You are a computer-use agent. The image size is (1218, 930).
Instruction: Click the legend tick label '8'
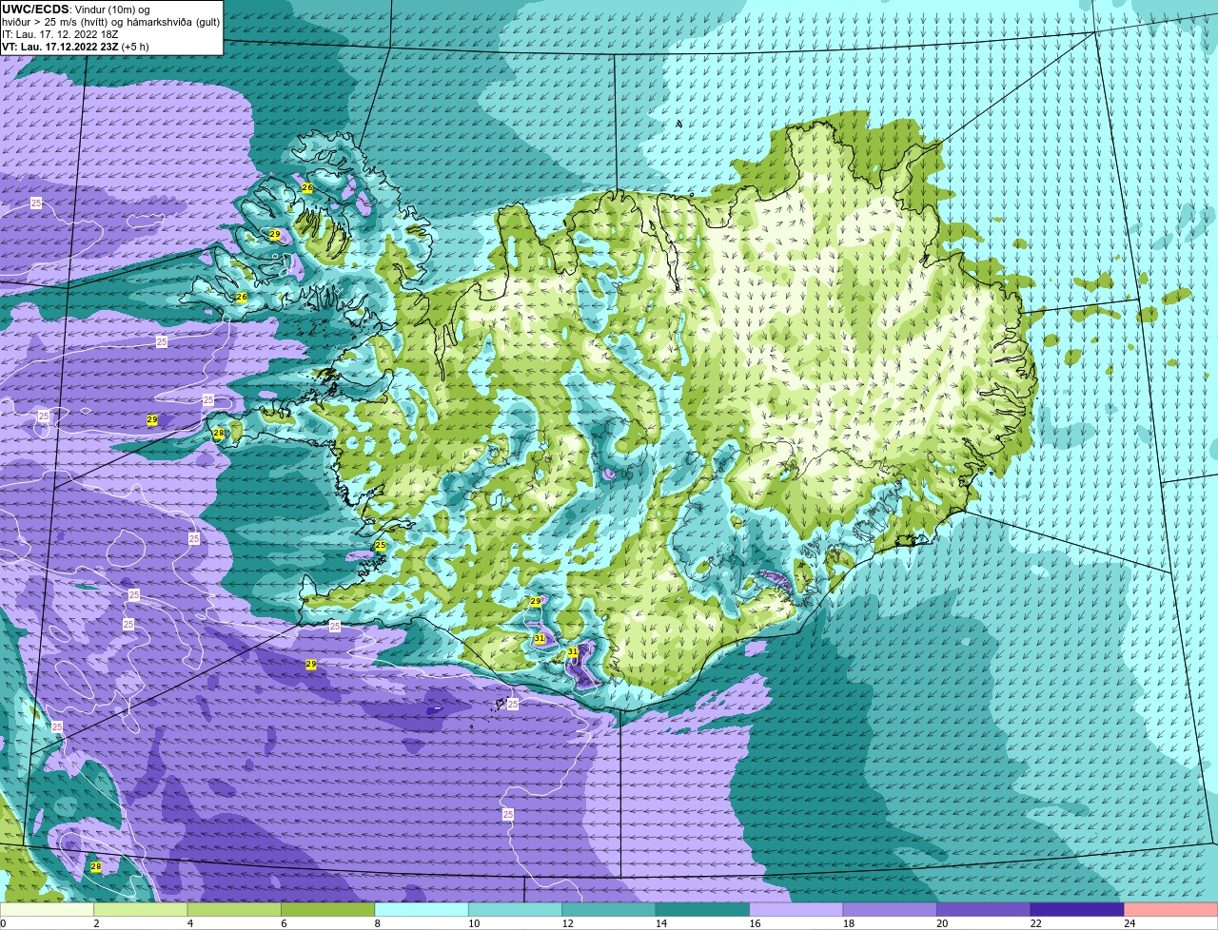click(378, 923)
